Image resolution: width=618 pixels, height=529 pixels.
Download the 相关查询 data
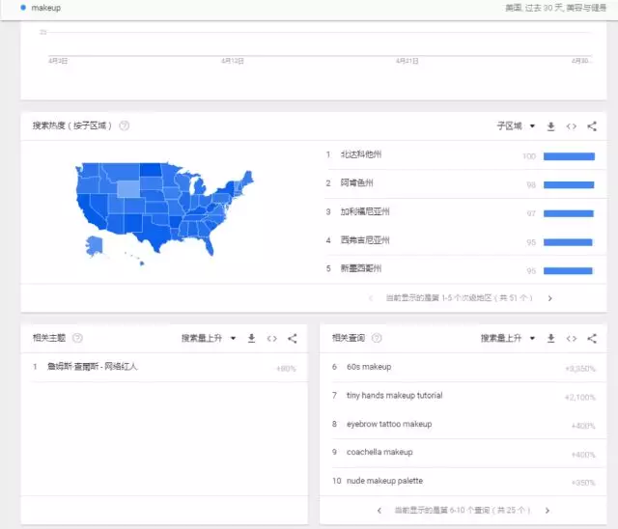pyautogui.click(x=551, y=339)
